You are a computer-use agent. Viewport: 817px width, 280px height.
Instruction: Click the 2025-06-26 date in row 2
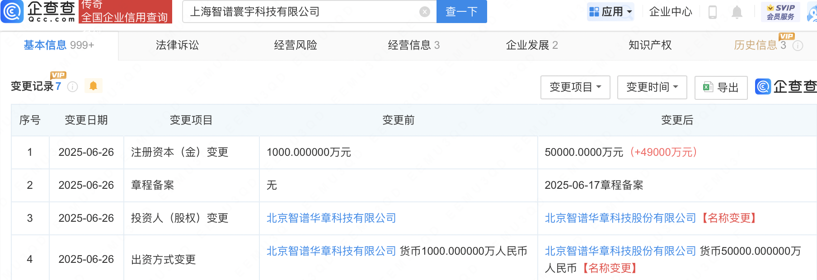(x=86, y=185)
